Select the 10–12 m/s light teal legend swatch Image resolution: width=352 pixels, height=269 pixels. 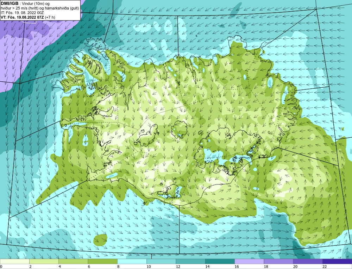(161, 261)
